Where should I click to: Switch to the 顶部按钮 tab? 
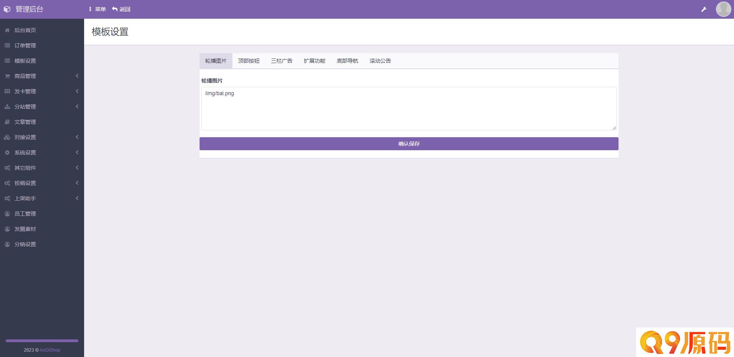(249, 61)
